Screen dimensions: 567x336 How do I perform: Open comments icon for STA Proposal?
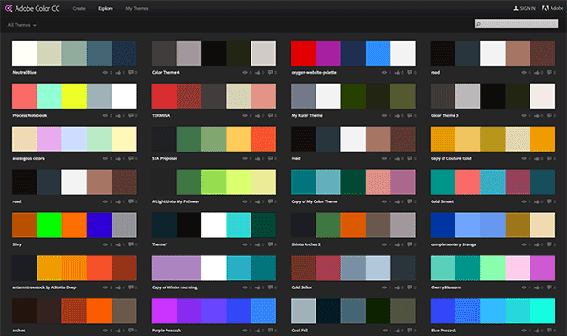click(x=271, y=158)
